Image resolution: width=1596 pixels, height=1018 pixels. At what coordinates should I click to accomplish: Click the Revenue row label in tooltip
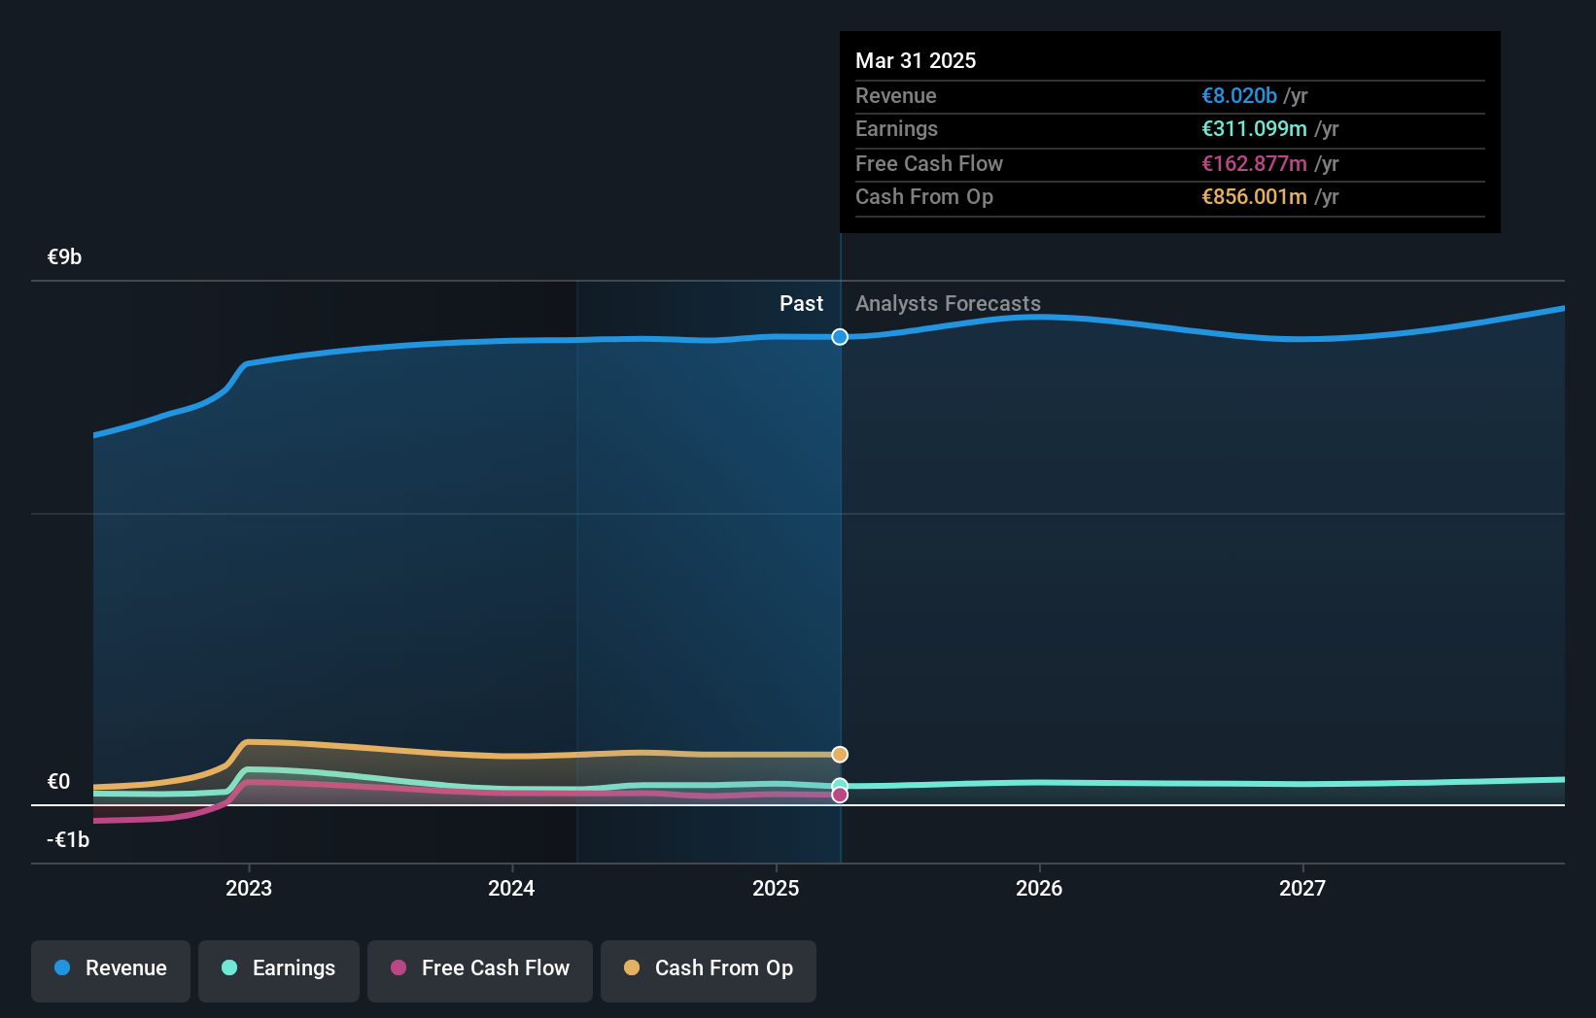point(895,95)
